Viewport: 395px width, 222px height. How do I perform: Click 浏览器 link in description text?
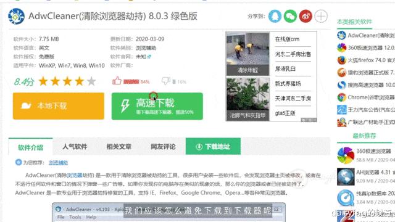point(75,175)
